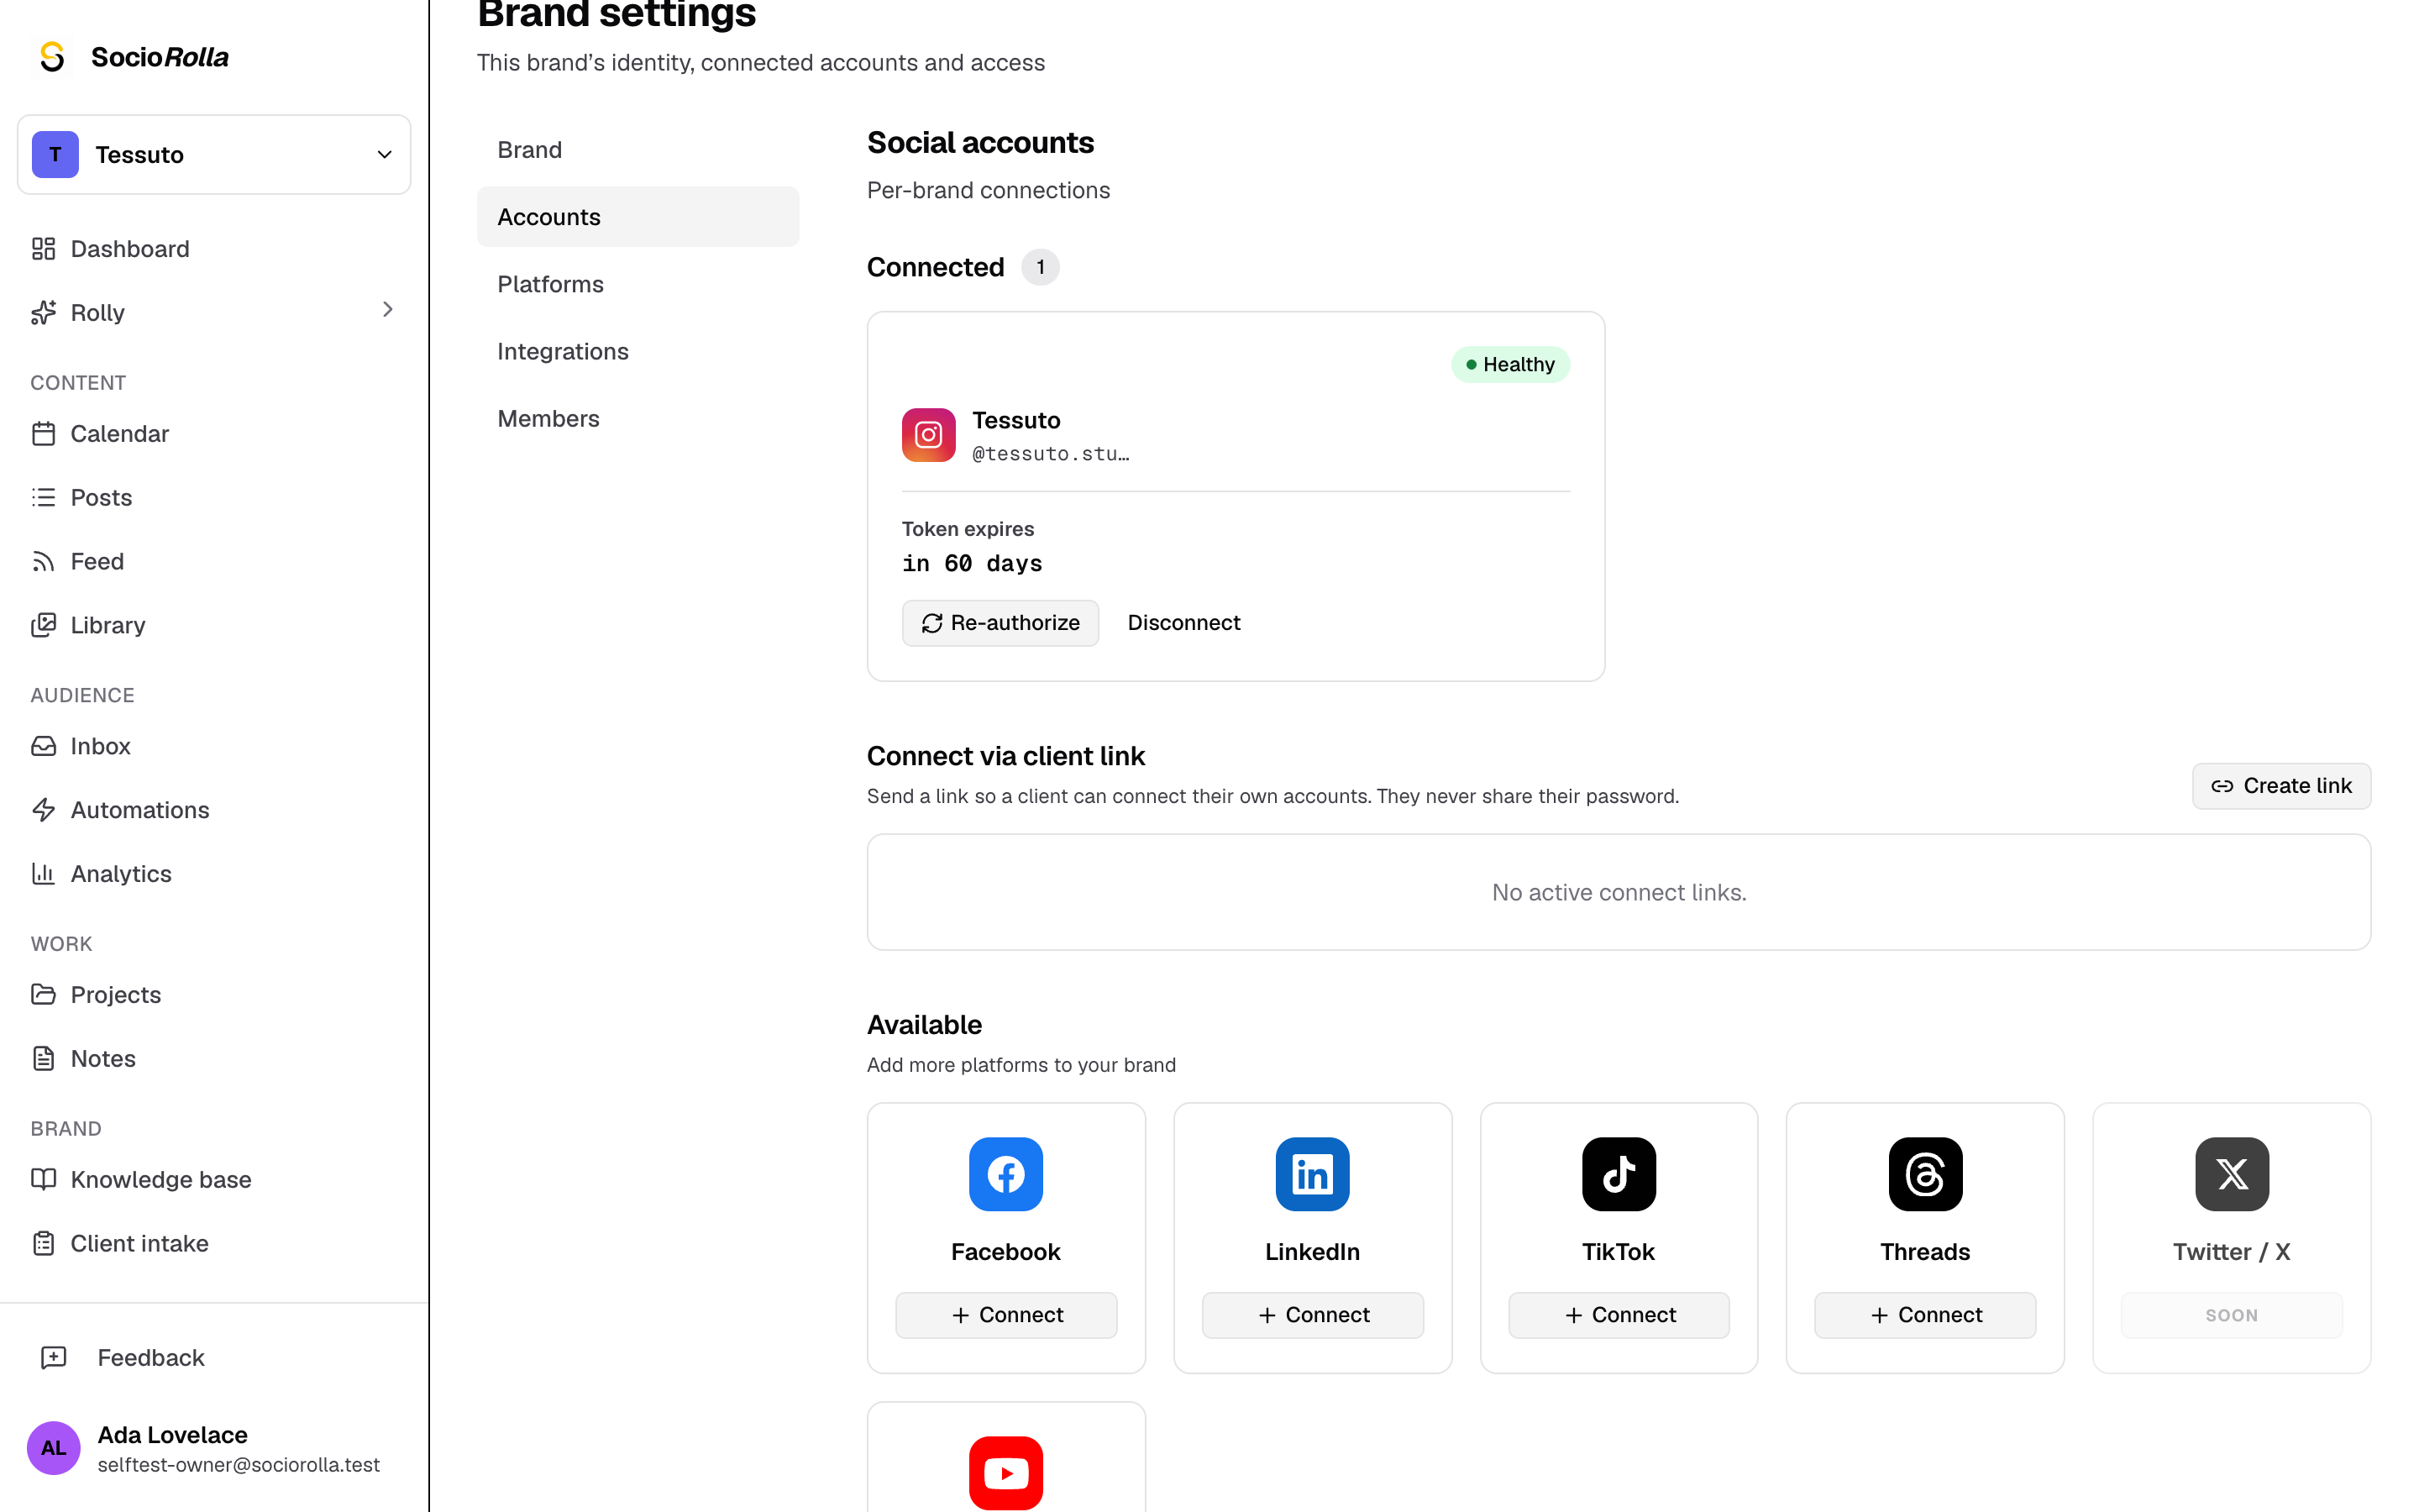Disconnect the Tessuto Instagram account

coord(1183,623)
